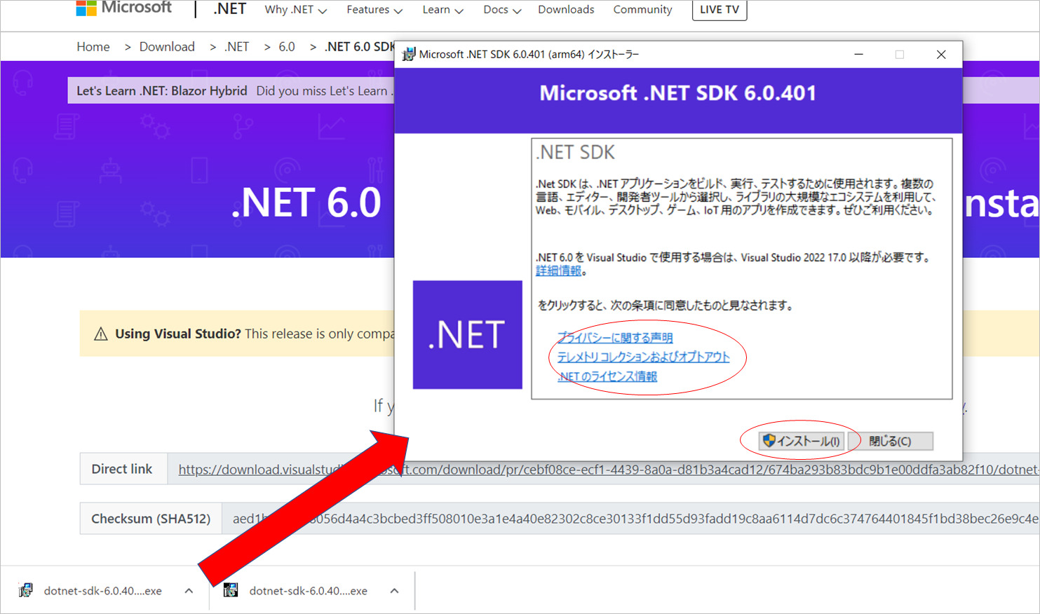
Task: Expand the chevron on the first download item
Action: [189, 591]
